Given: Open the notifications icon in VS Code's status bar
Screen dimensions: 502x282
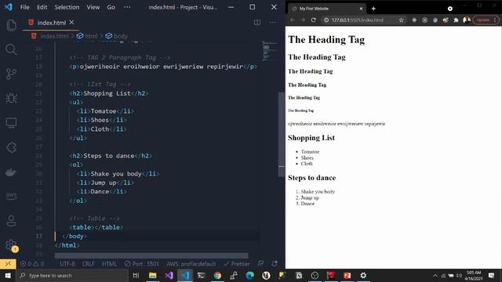Looking at the screenshot, I should [275, 264].
